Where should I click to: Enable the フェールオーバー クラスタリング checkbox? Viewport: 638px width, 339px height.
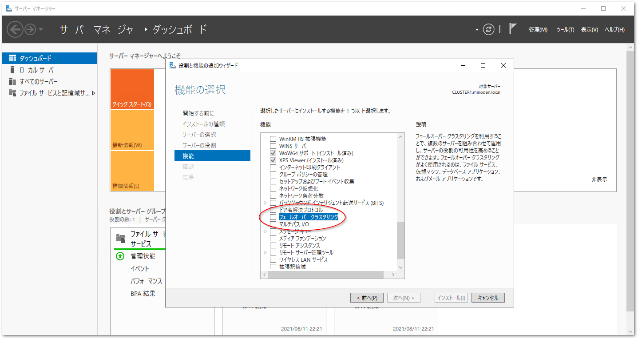[273, 216]
